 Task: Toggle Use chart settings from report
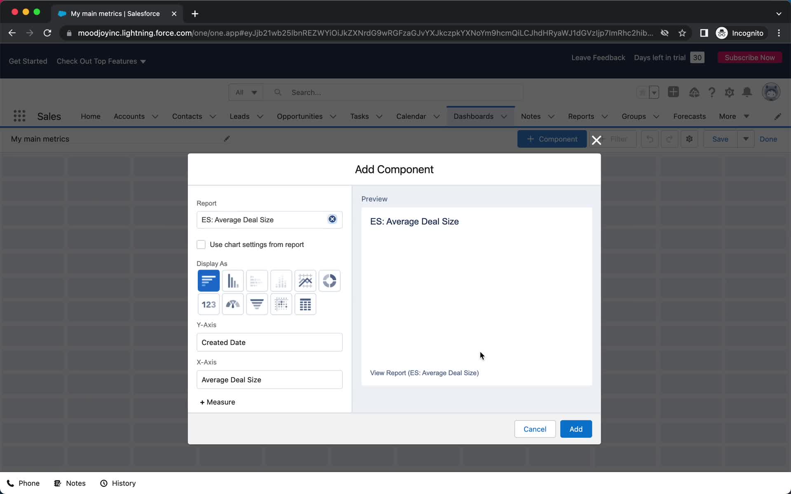point(201,244)
